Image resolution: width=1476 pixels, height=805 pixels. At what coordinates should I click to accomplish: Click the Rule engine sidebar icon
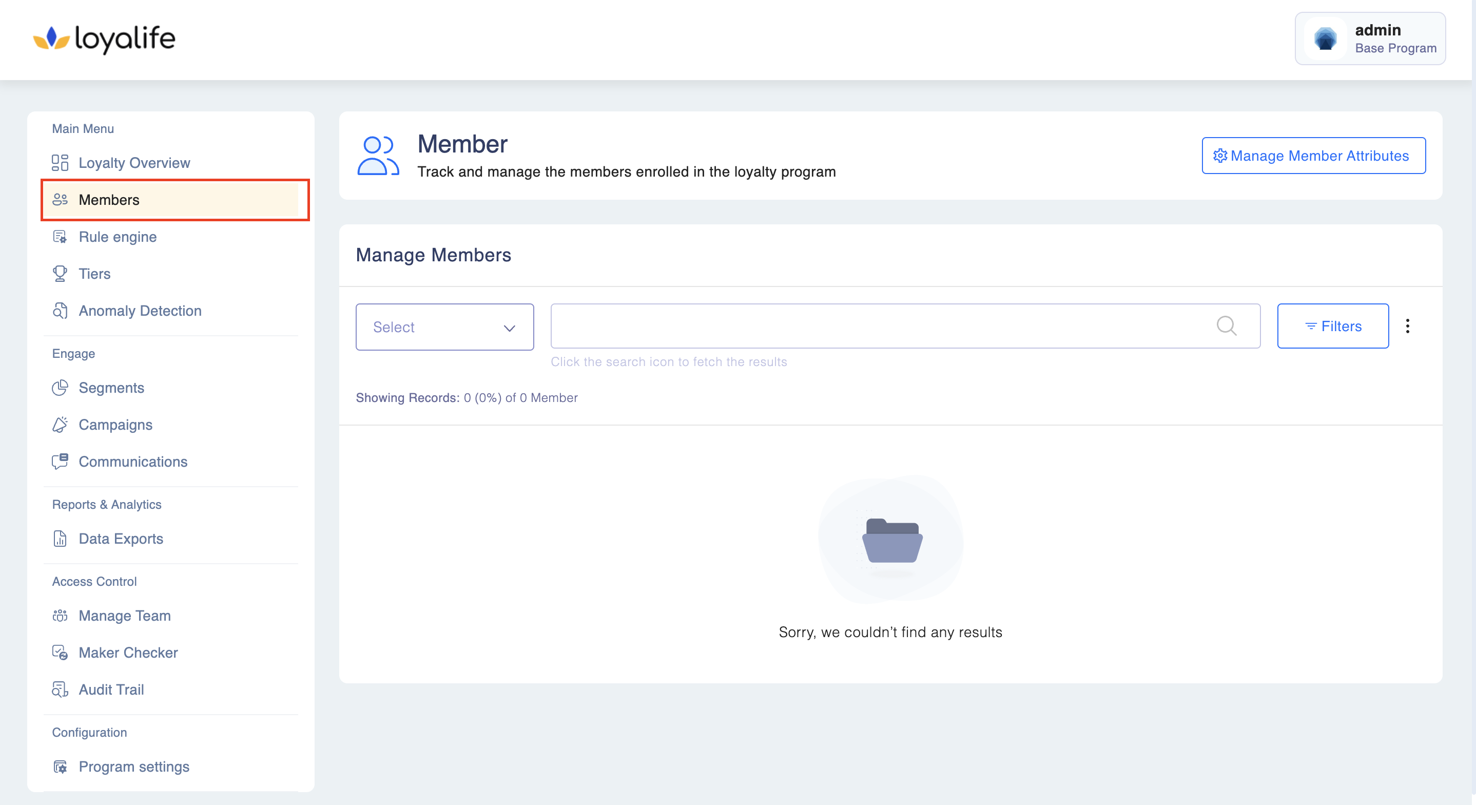(x=60, y=237)
